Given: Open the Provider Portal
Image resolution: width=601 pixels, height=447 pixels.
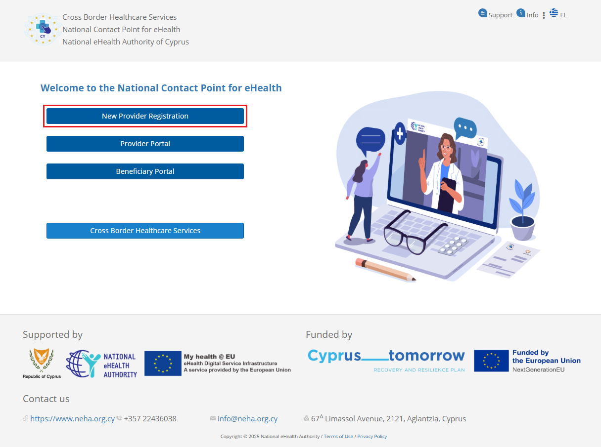Looking at the screenshot, I should [x=145, y=144].
